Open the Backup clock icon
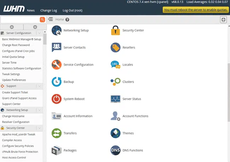230x162 pixels. pyautogui.click(x=57, y=82)
